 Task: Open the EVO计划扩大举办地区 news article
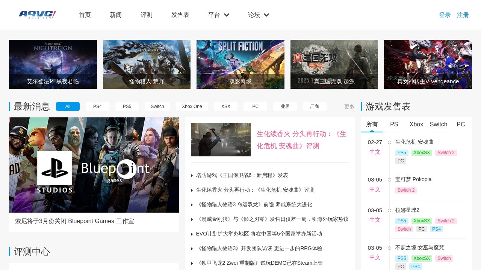click(x=259, y=234)
